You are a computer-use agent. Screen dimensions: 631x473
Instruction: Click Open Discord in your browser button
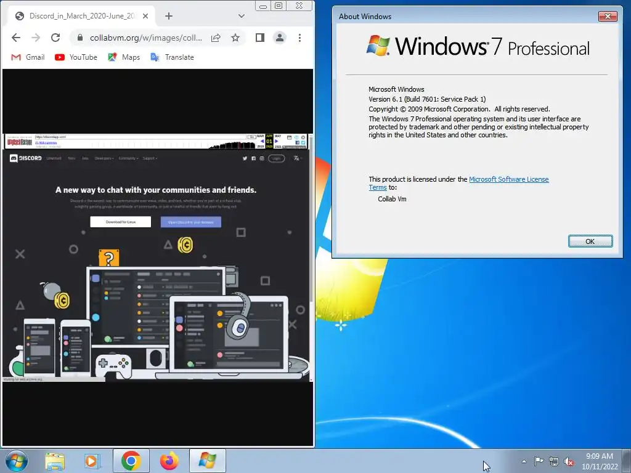point(191,222)
